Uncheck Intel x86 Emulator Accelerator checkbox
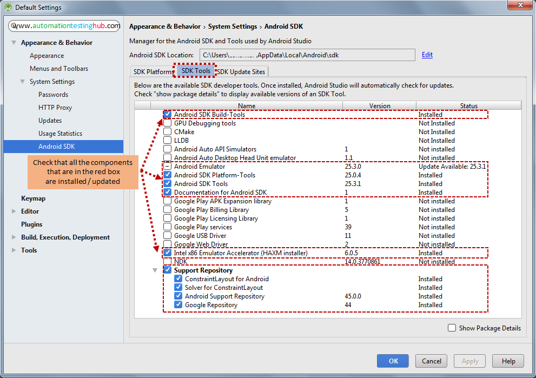 click(x=167, y=253)
